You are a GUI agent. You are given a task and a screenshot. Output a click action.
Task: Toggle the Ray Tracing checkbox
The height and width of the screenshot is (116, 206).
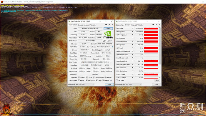pos(87,80)
